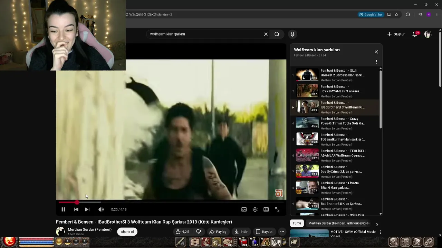This screenshot has height=248, width=442.
Task: Toggle subtitles on the player
Action: click(x=244, y=209)
